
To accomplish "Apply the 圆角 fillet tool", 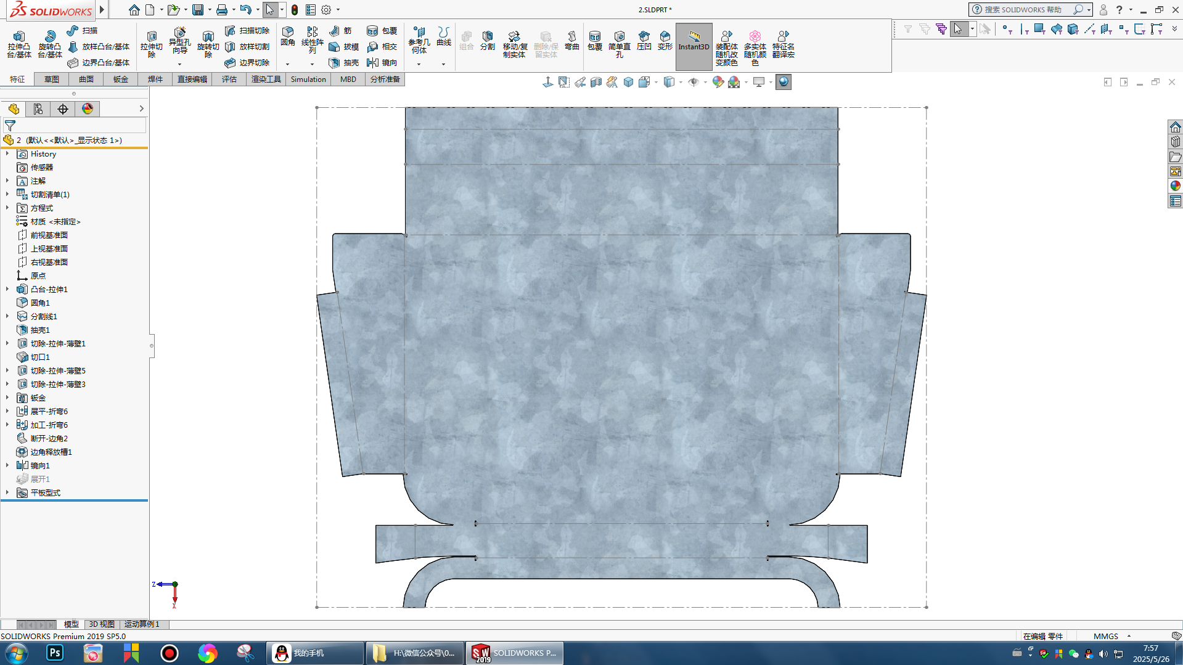I will pyautogui.click(x=288, y=37).
